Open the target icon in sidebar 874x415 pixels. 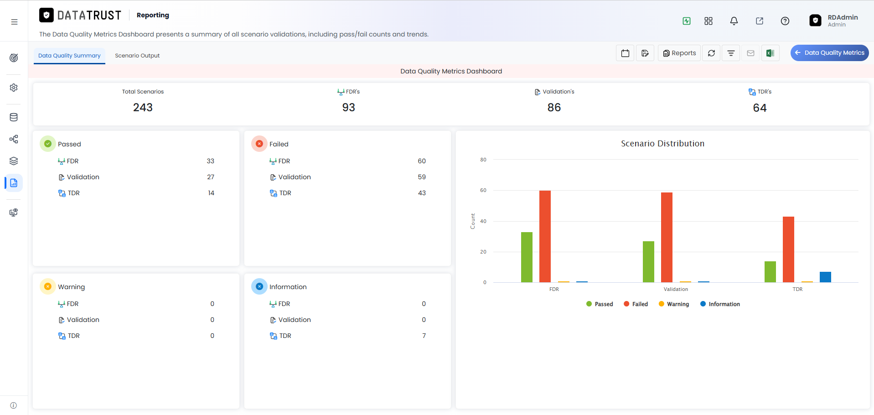coord(14,58)
